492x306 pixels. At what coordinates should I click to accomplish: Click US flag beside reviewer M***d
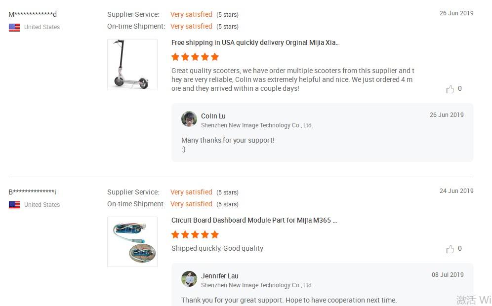pyautogui.click(x=14, y=27)
